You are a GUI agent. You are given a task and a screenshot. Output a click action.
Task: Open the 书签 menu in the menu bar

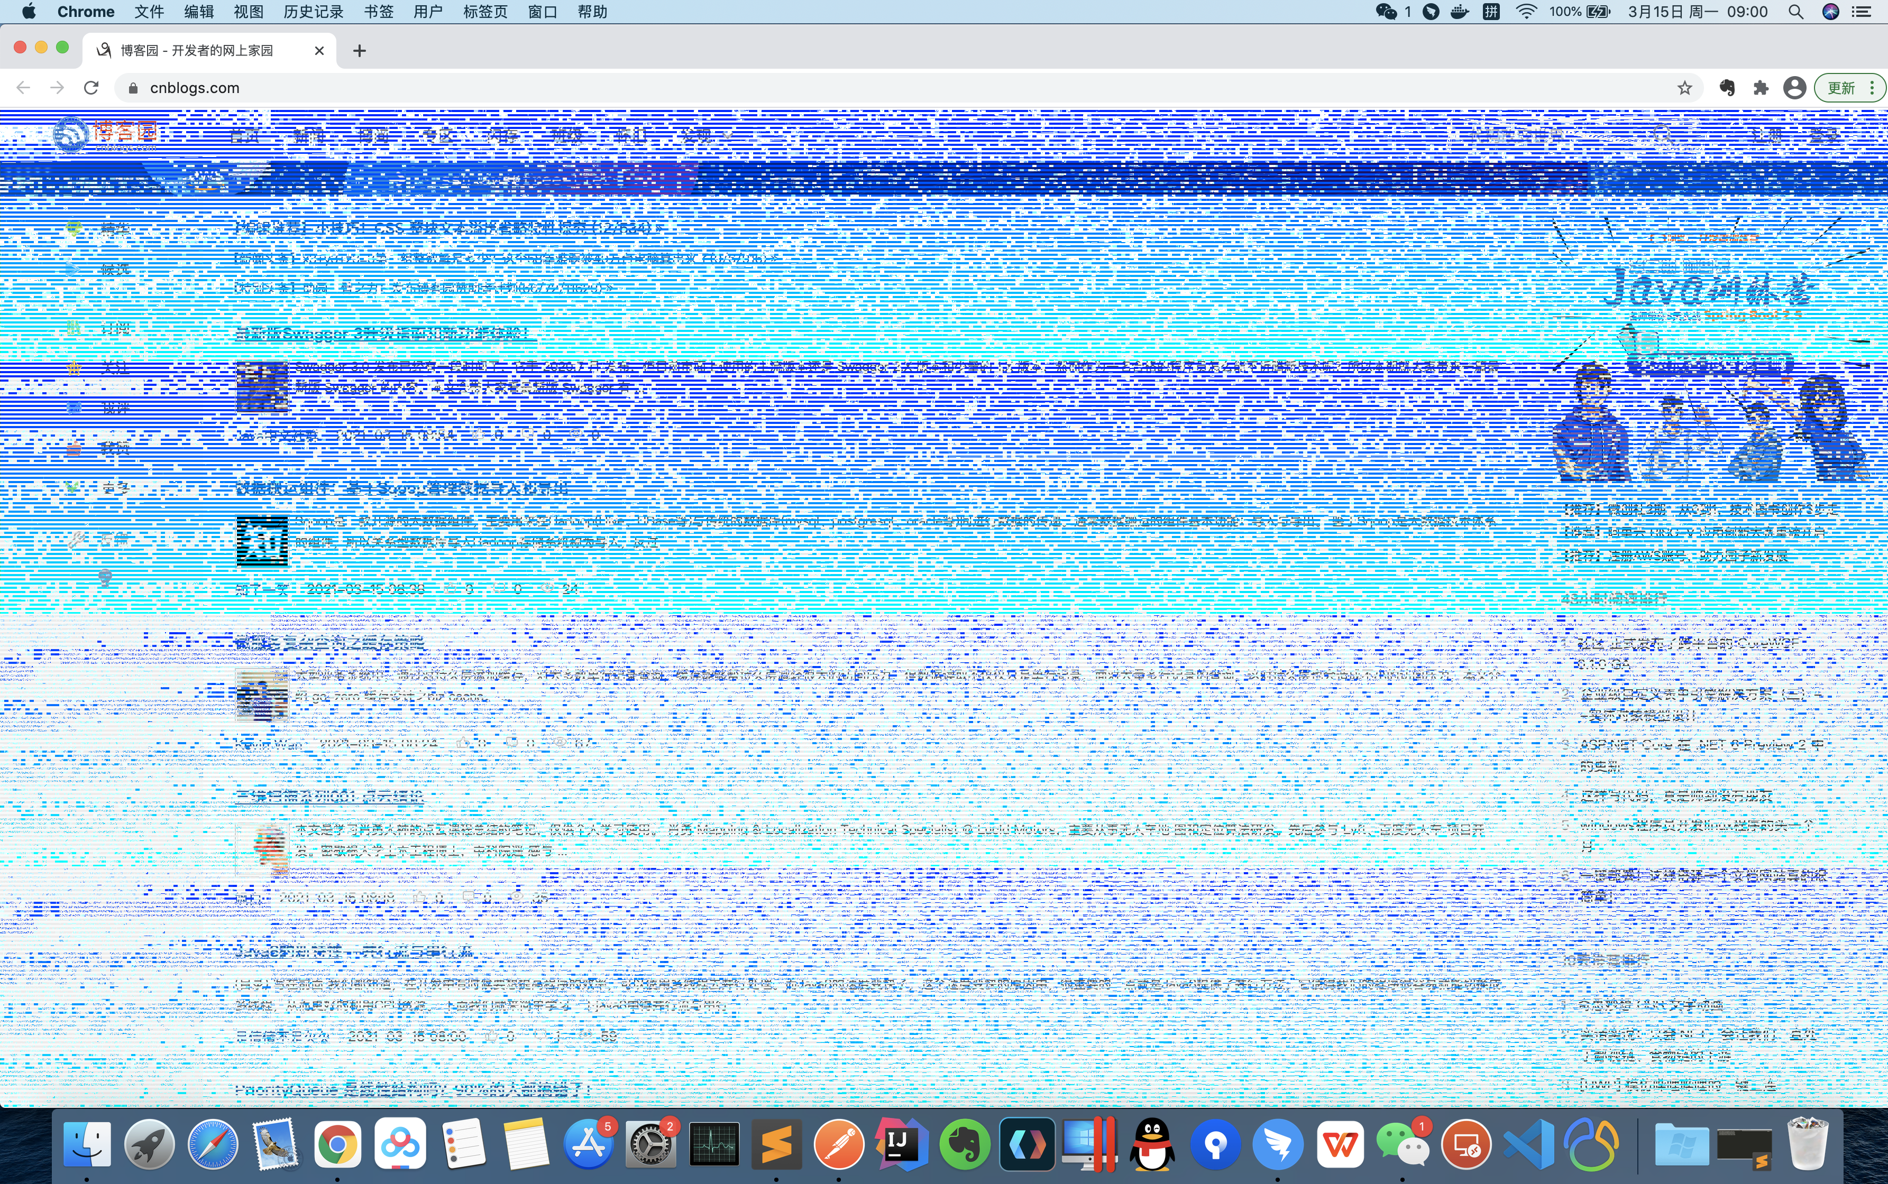pos(378,12)
